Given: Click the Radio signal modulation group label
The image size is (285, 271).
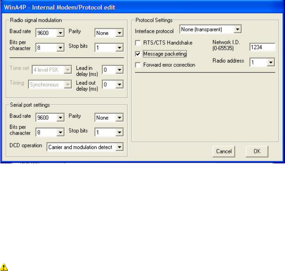Looking at the screenshot, I should tap(36, 20).
